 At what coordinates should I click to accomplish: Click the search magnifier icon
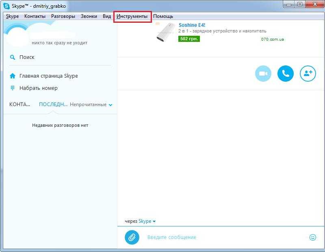pyautogui.click(x=13, y=57)
